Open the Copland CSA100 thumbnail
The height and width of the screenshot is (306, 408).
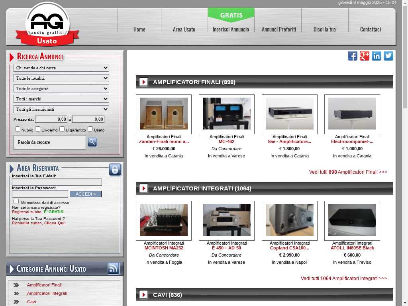(x=290, y=220)
